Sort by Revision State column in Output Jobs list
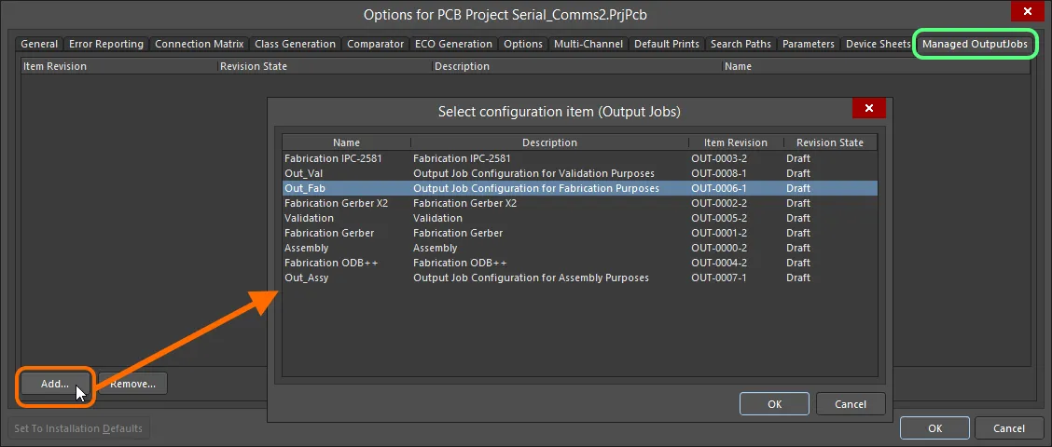The height and width of the screenshot is (447, 1052). point(830,142)
